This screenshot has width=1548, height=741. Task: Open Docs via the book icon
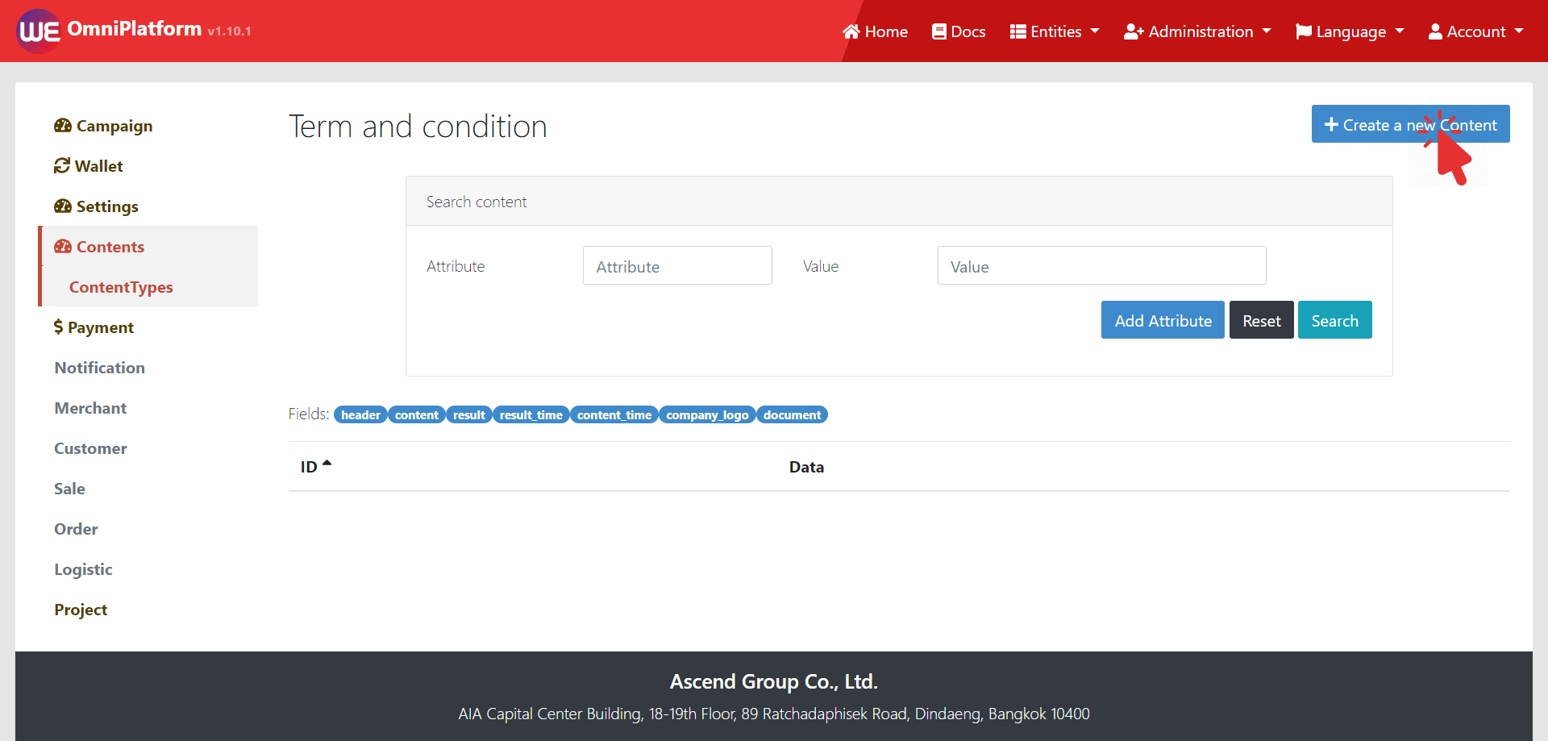938,31
